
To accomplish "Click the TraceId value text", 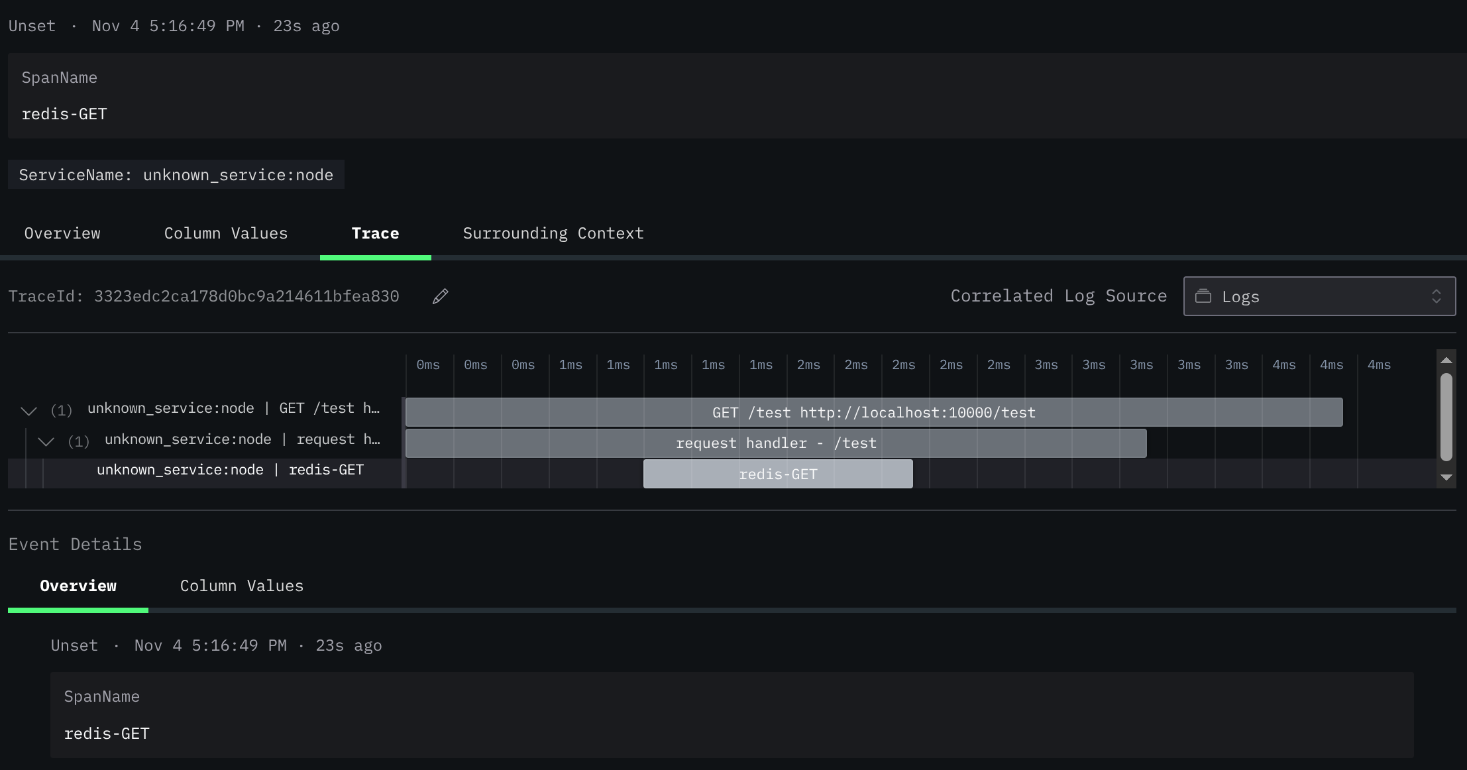I will [x=246, y=296].
